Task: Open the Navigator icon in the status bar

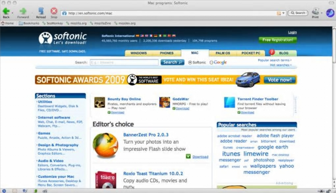Action: coord(4,191)
